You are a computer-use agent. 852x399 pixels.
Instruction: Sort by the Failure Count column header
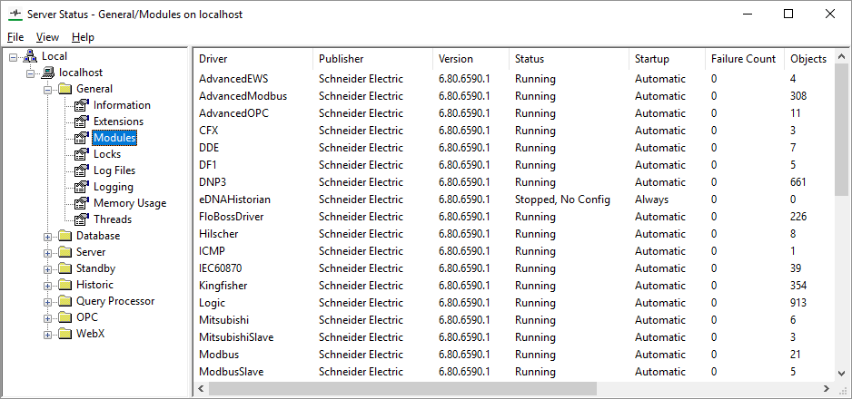[745, 59]
